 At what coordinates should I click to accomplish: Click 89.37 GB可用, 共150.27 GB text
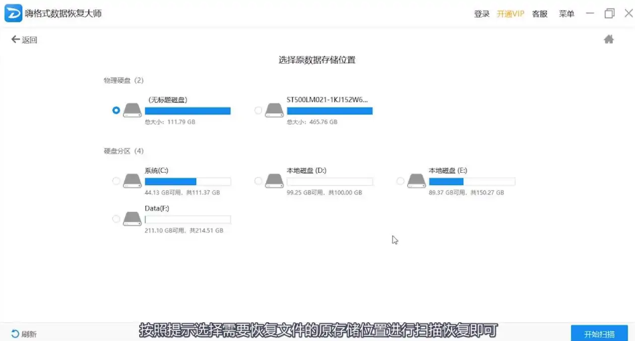point(466,192)
